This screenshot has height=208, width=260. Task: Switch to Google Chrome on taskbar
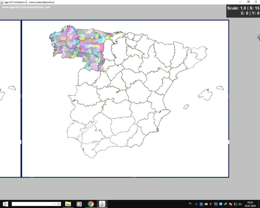click(90, 204)
